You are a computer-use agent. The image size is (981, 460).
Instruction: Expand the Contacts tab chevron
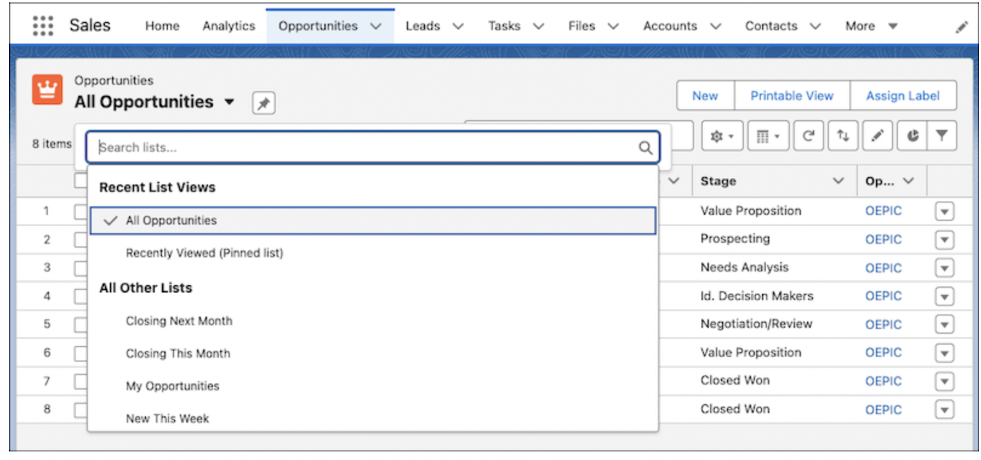pyautogui.click(x=815, y=26)
